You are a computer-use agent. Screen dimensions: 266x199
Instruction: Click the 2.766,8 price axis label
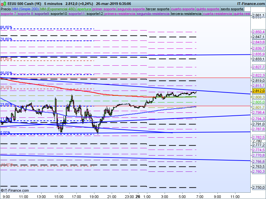pyautogui.click(x=258, y=162)
